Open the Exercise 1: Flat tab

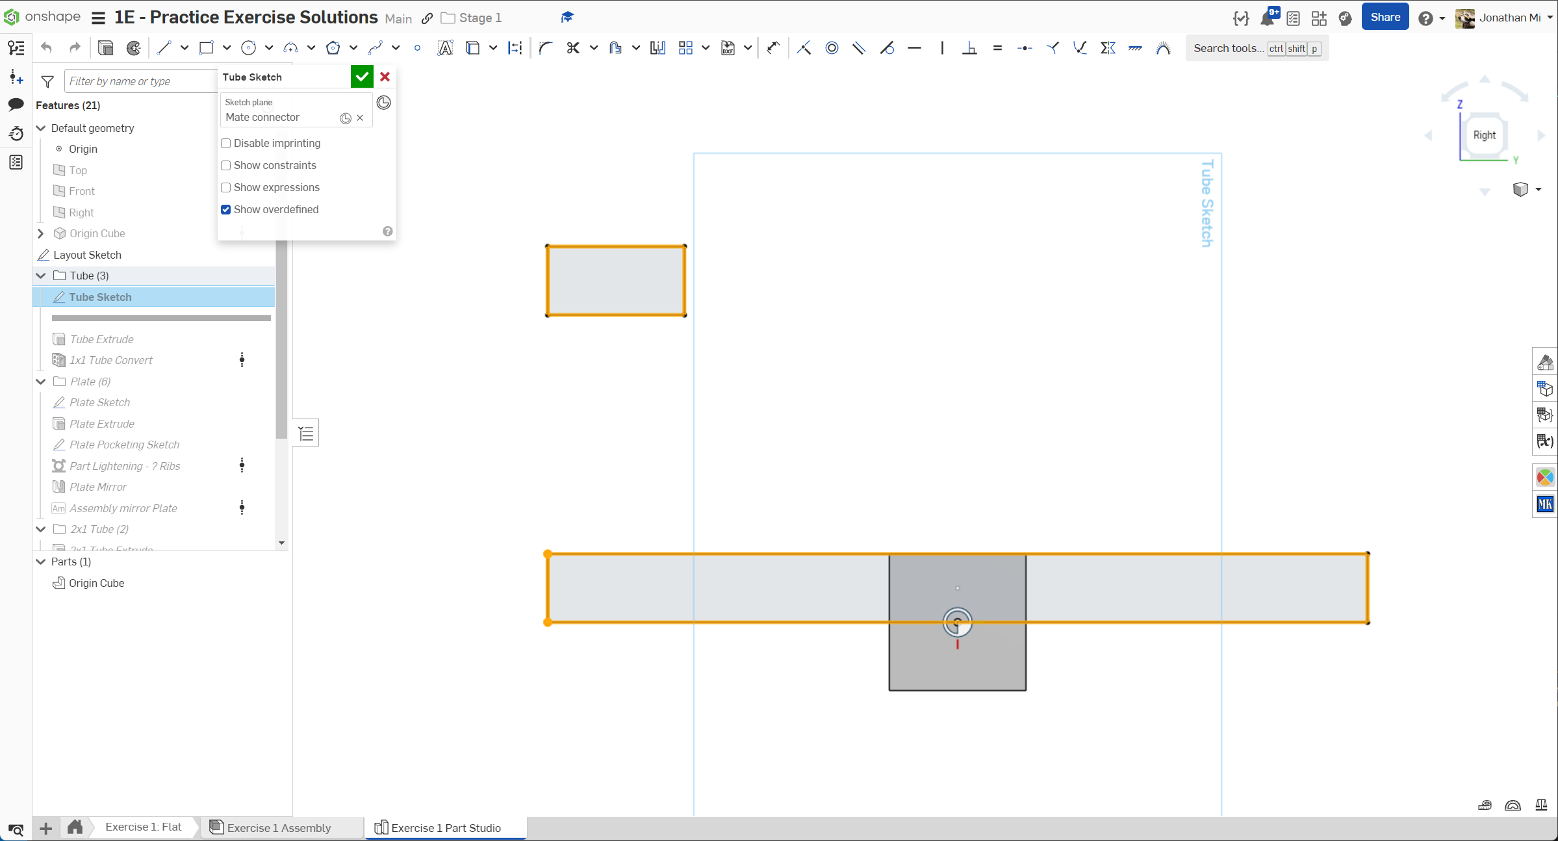click(x=143, y=827)
